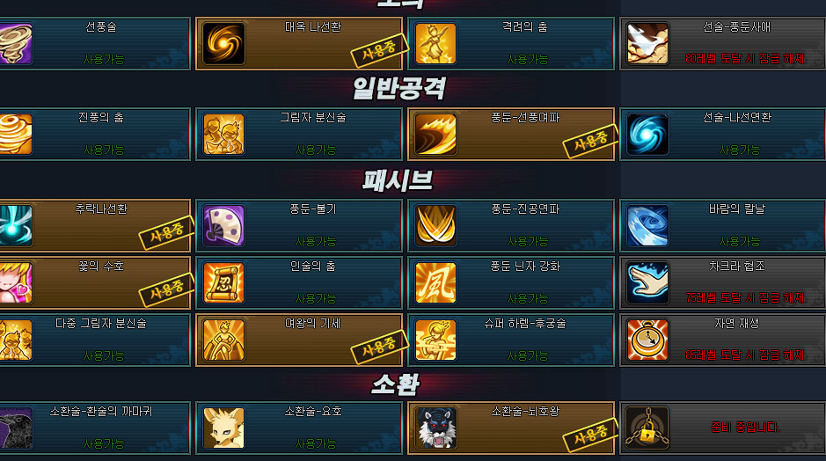Screen dimensions: 826x461
Task: Select the 풍둔-진공연파 crossed slash icon
Action: tap(435, 225)
